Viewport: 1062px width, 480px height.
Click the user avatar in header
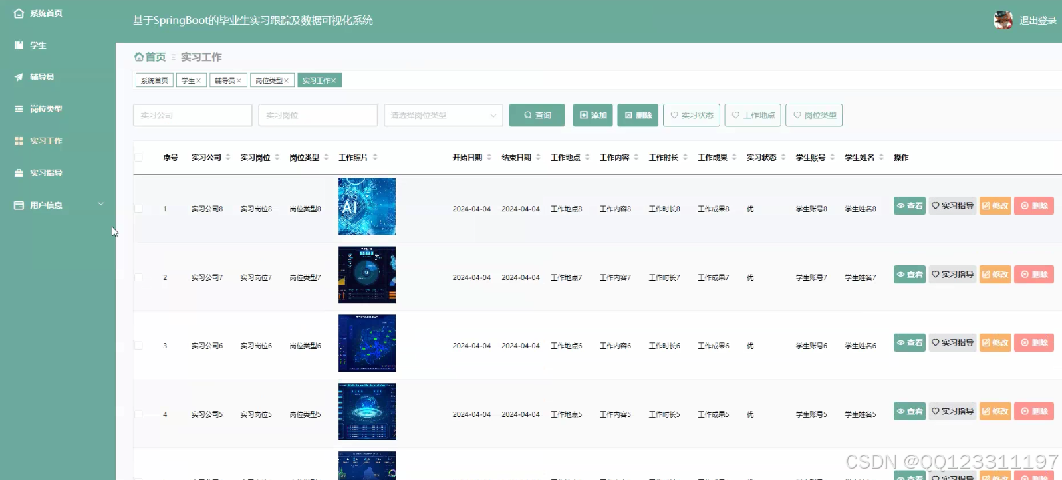click(x=1003, y=20)
